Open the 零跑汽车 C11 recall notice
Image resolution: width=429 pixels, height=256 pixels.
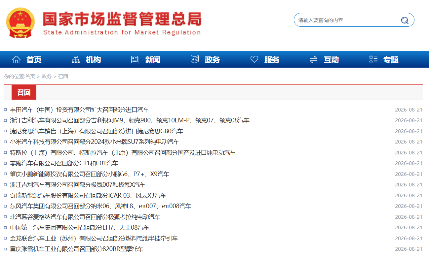64,163
